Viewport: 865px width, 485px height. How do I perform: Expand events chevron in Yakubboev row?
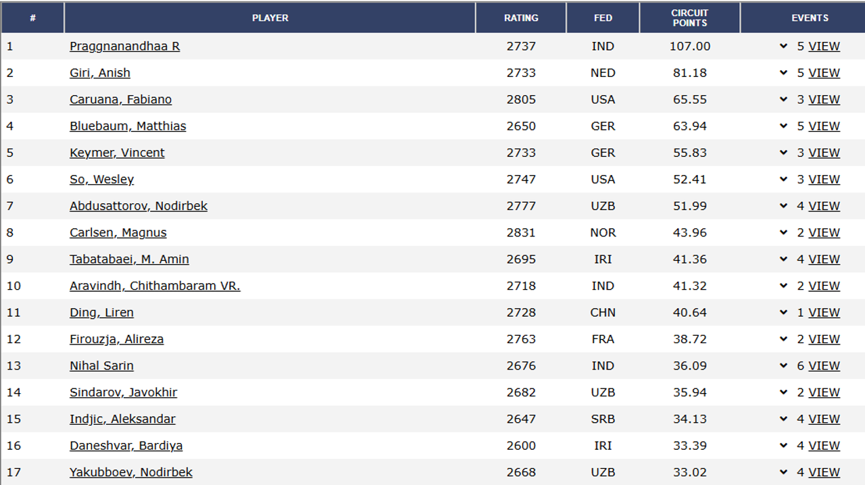coord(783,473)
